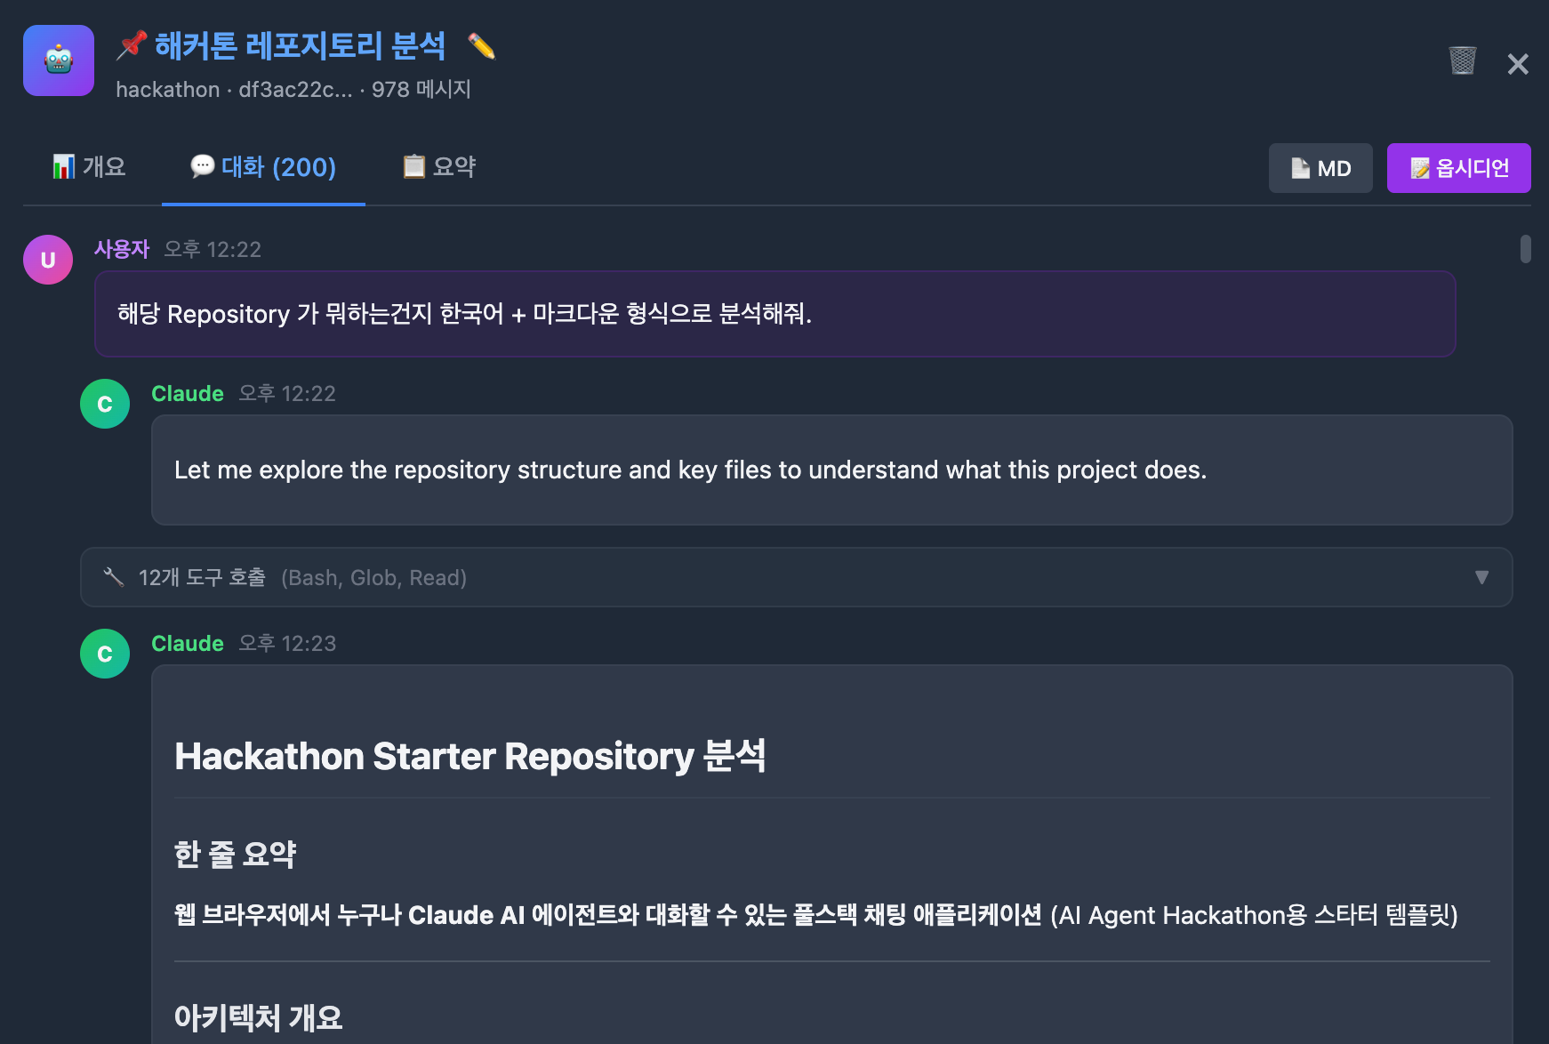The width and height of the screenshot is (1549, 1044).
Task: Click the user avatar U icon
Action: [48, 260]
